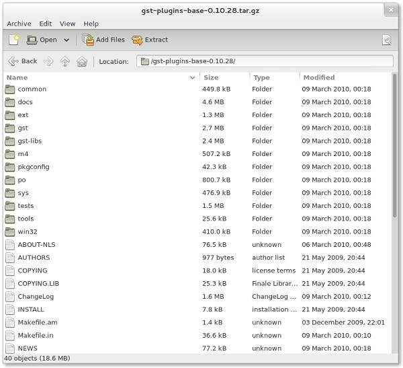Go to archive home folder icon
This screenshot has height=368, width=403.
coord(82,61)
